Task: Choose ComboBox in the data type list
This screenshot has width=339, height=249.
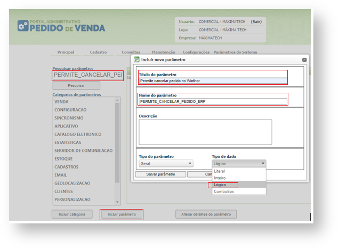Action: click(239, 191)
